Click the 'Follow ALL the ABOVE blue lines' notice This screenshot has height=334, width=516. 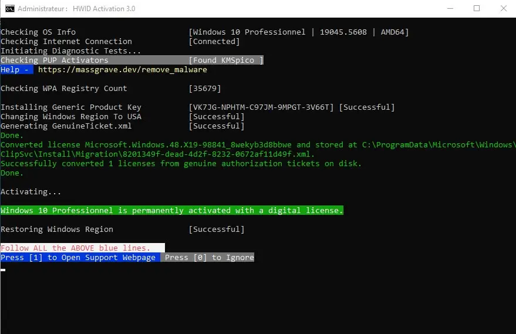(82, 248)
